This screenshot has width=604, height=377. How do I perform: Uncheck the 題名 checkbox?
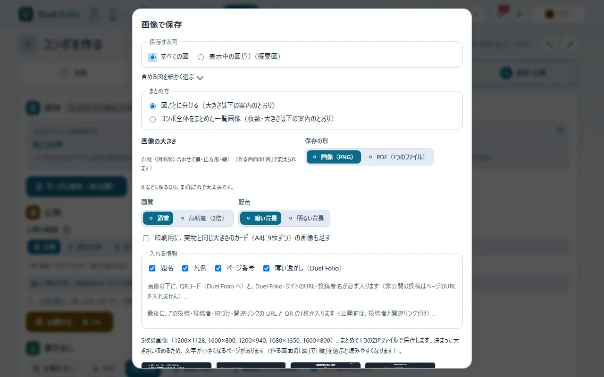[152, 268]
